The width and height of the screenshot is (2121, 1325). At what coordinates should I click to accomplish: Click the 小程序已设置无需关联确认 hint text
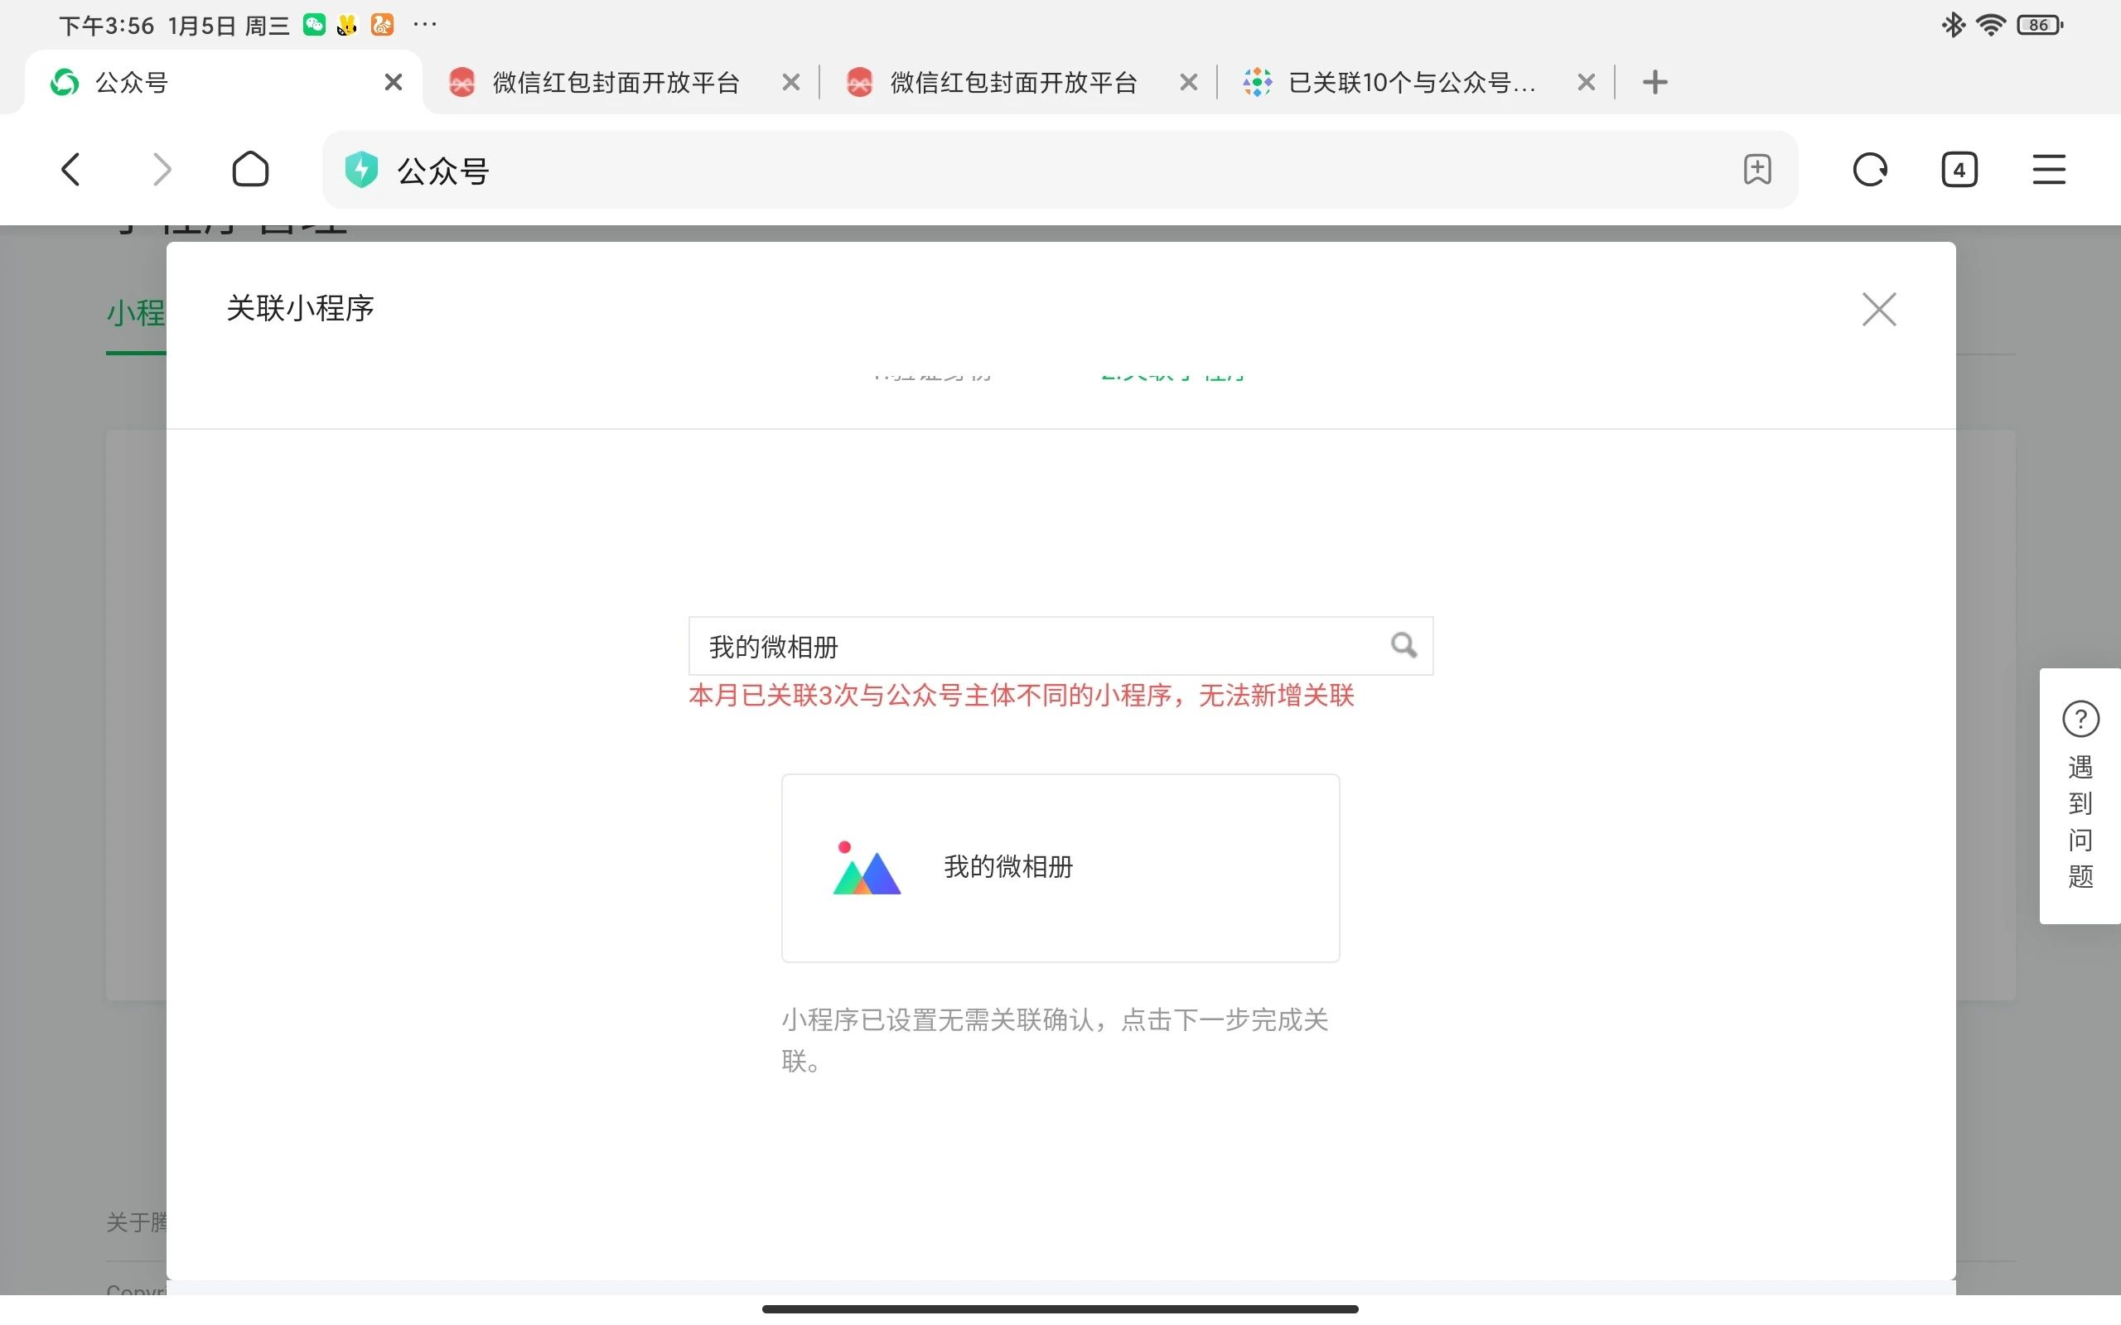point(1056,1040)
